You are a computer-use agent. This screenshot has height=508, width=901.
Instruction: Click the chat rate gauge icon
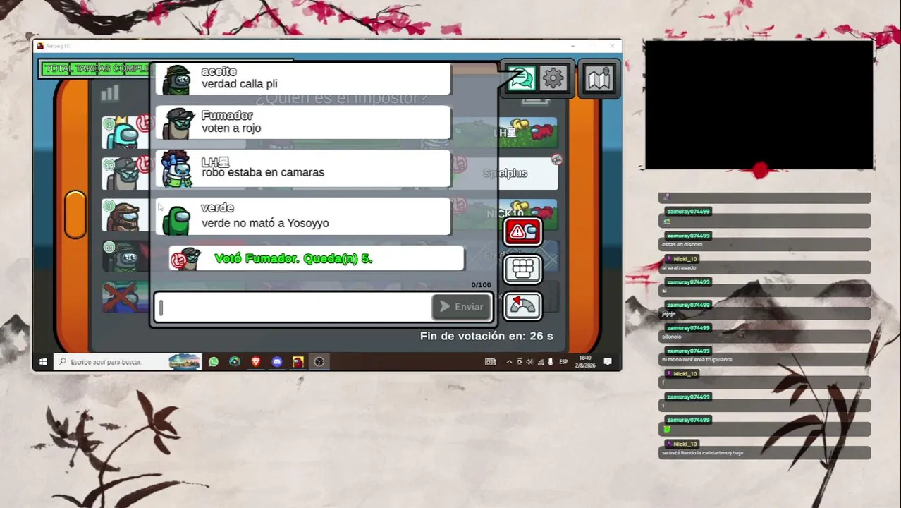point(522,306)
